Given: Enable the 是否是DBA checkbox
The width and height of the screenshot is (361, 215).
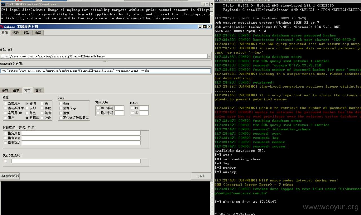Looking at the screenshot, I should tap(6, 113).
